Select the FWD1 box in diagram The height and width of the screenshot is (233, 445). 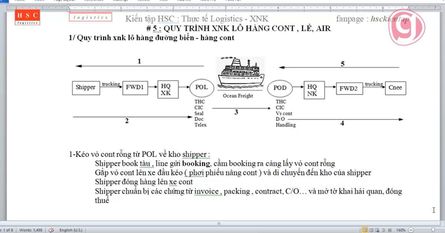click(135, 88)
